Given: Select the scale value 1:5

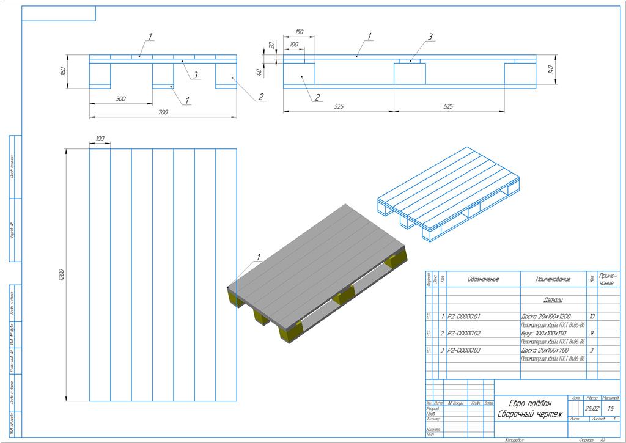Looking at the screenshot, I should coord(611,409).
